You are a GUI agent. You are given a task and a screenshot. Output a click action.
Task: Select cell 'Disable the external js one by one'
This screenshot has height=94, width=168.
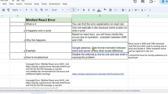click(x=100, y=56)
